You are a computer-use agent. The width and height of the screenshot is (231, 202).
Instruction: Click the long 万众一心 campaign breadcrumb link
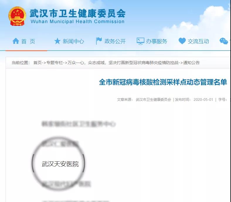[x=123, y=63]
